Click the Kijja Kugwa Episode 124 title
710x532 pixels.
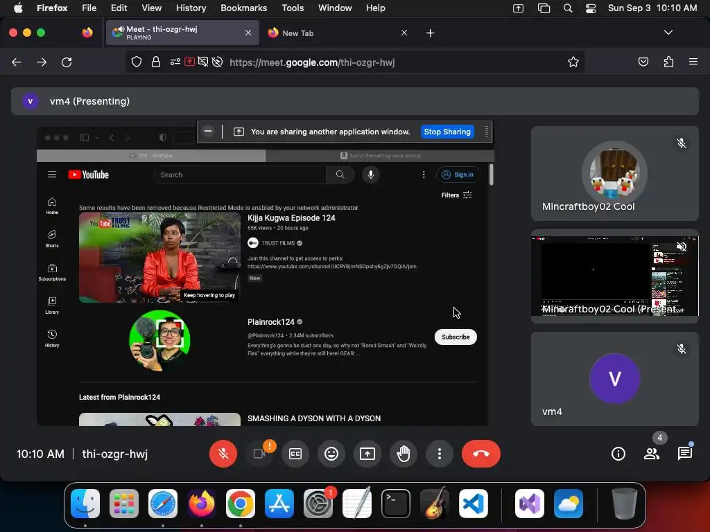(x=291, y=218)
